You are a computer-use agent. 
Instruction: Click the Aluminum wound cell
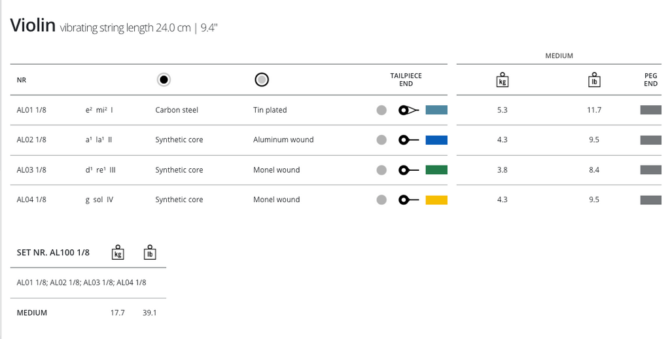coord(283,140)
